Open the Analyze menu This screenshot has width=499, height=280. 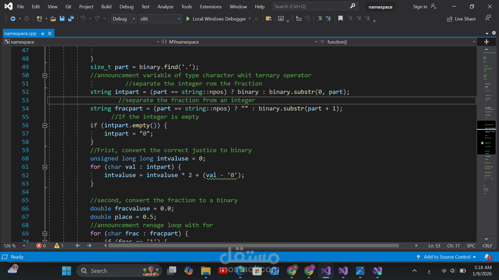pyautogui.click(x=165, y=7)
